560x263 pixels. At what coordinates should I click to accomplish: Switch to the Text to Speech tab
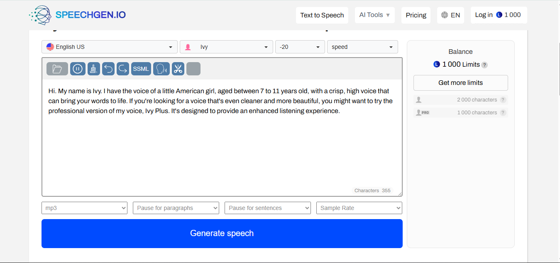(x=322, y=15)
